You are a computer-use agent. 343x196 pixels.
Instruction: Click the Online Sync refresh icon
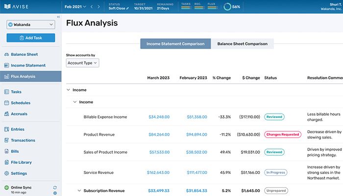(x=55, y=188)
